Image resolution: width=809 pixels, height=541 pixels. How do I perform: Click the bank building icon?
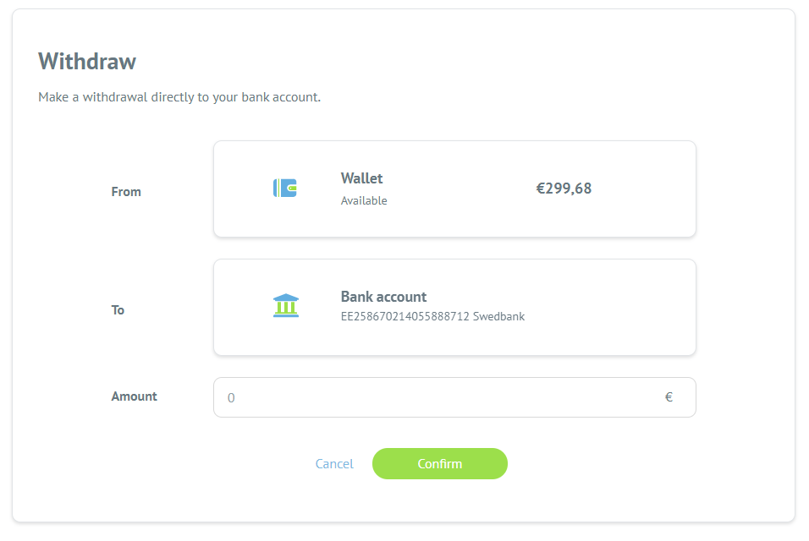point(286,305)
